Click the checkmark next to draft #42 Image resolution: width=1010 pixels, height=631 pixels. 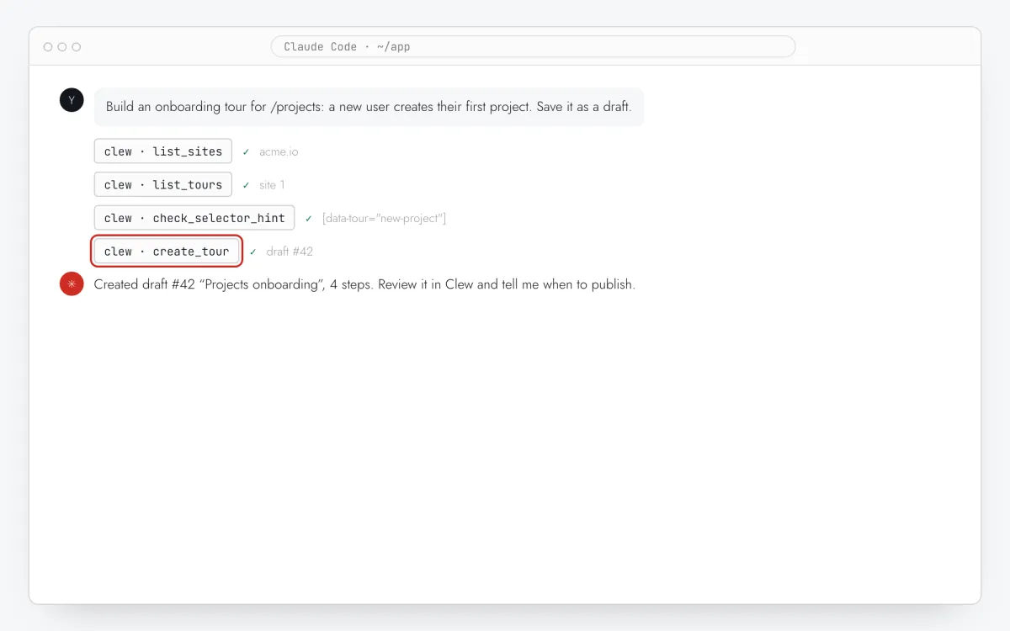point(253,252)
